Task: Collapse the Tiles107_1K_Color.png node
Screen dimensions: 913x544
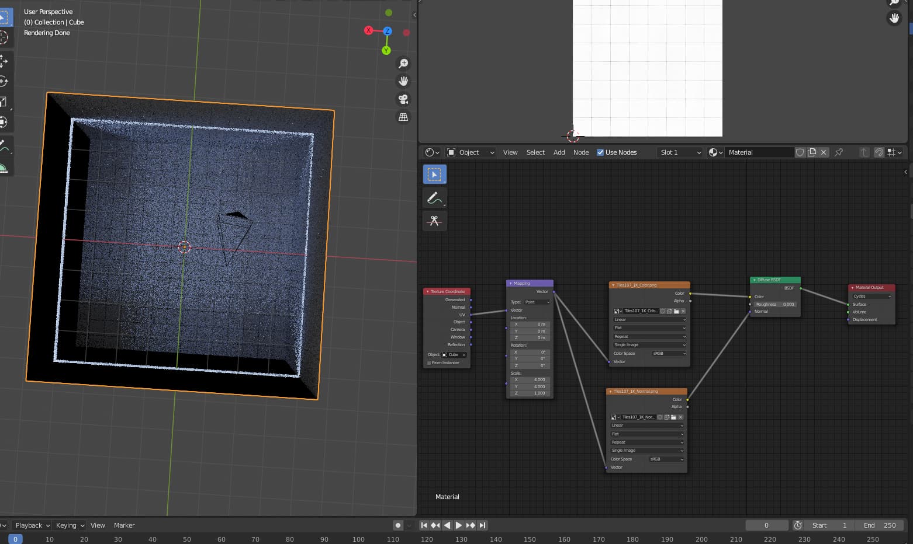Action: [x=613, y=285]
